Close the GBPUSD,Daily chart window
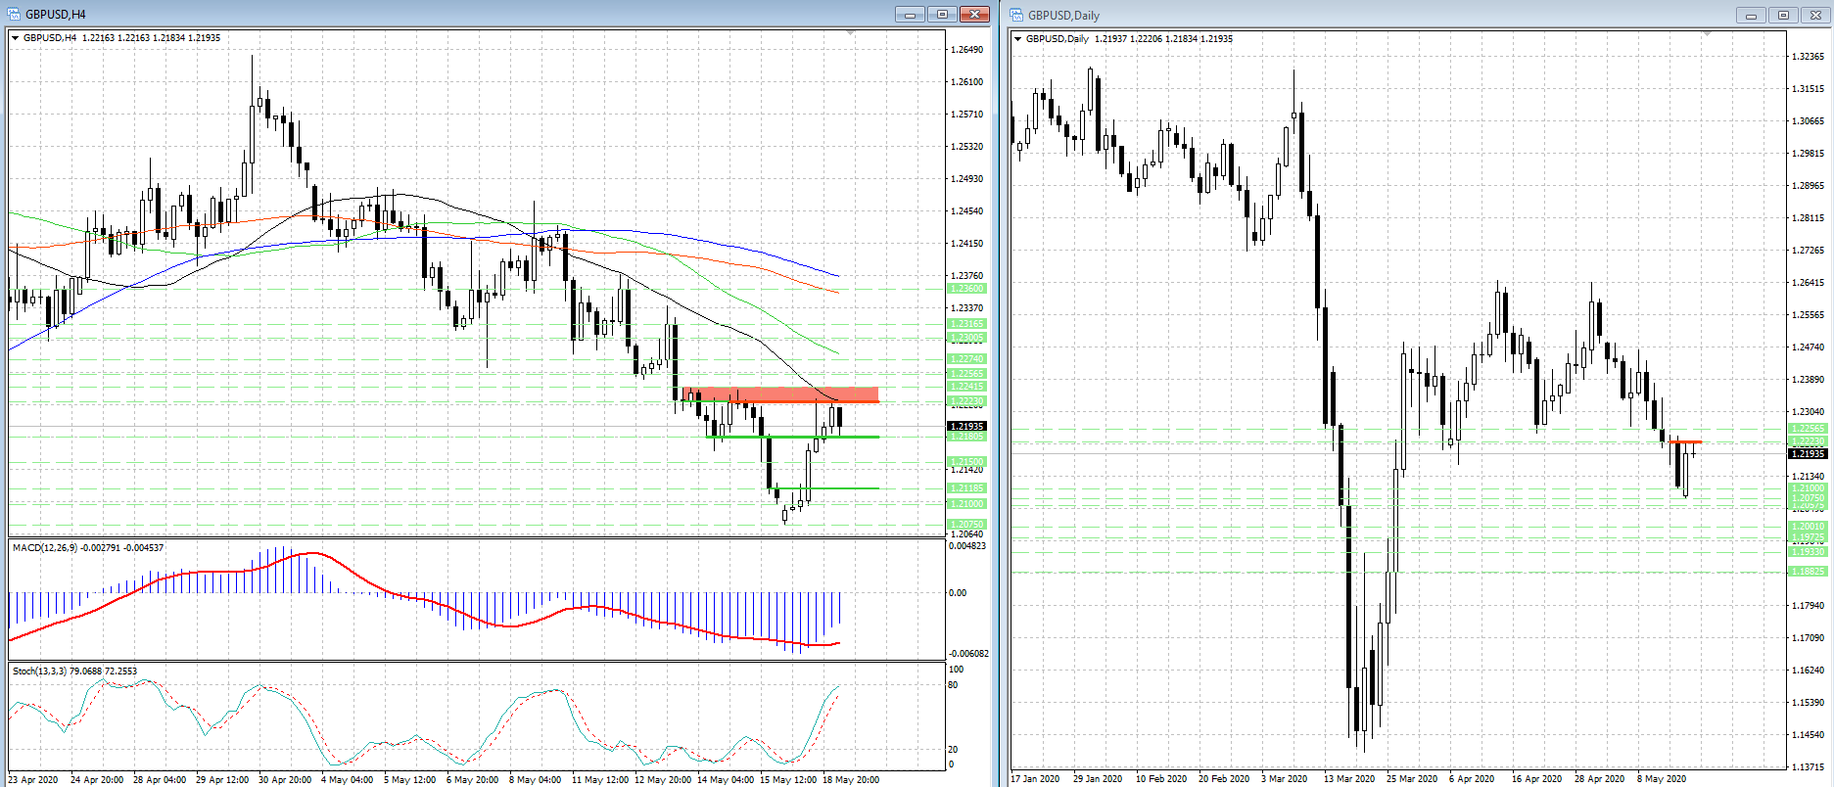 pyautogui.click(x=1814, y=15)
